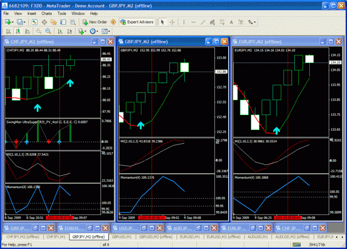Switch chart to Line Chart mode
The width and height of the screenshot is (347, 249).
pyautogui.click(x=28, y=32)
